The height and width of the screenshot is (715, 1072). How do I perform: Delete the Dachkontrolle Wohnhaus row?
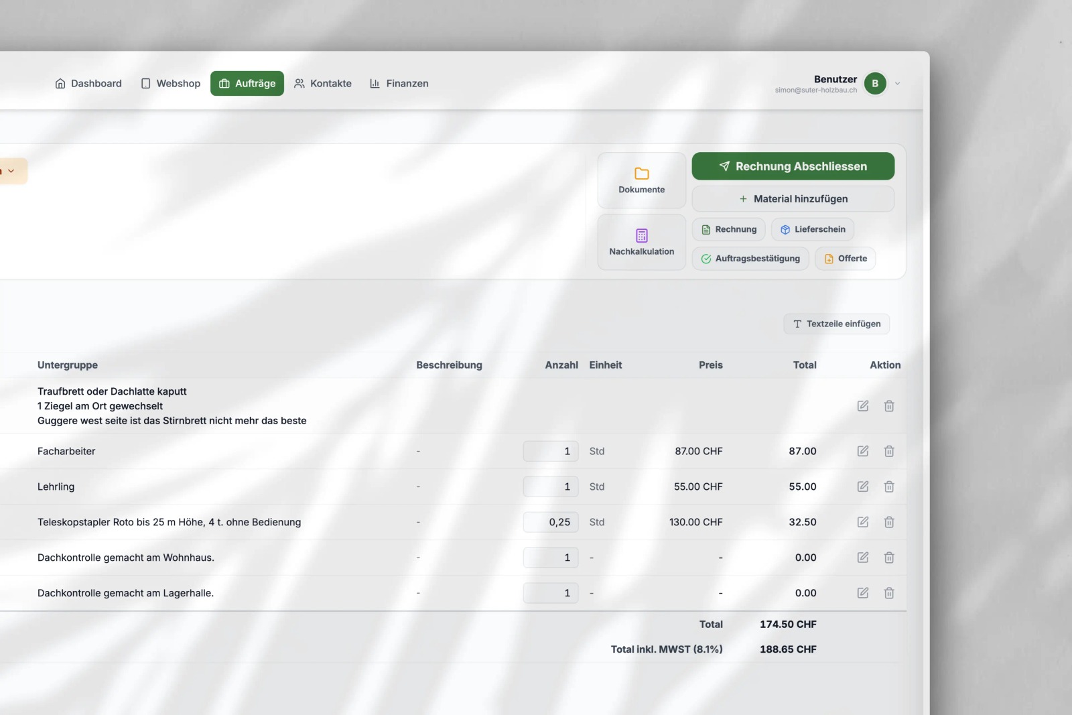pyautogui.click(x=889, y=558)
